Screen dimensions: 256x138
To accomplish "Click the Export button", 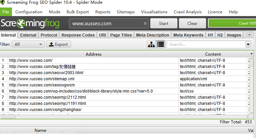I will (58, 44).
